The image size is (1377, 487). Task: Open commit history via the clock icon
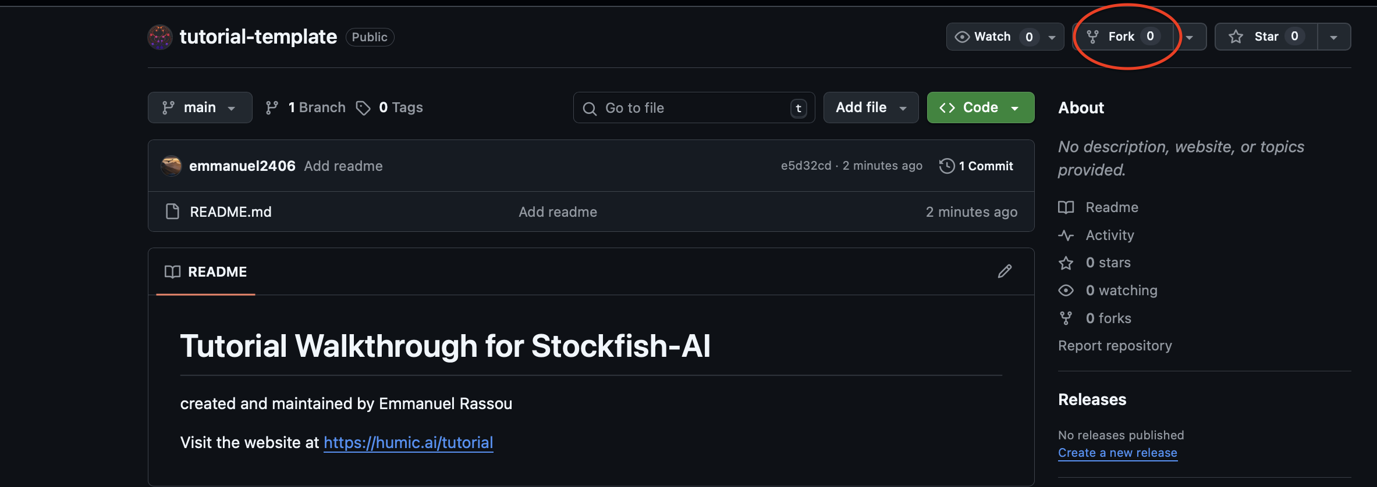(946, 166)
